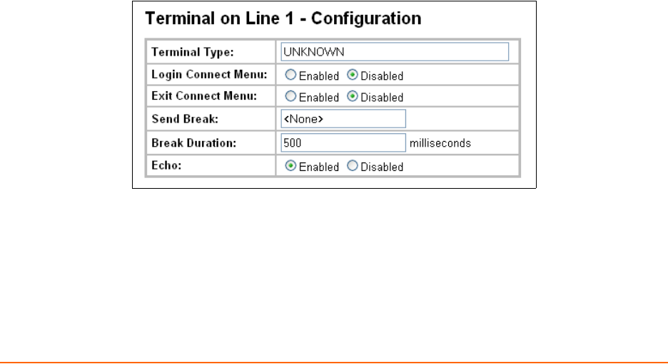Enable the Login Connect Menu option
668x364 pixels.
pos(290,75)
